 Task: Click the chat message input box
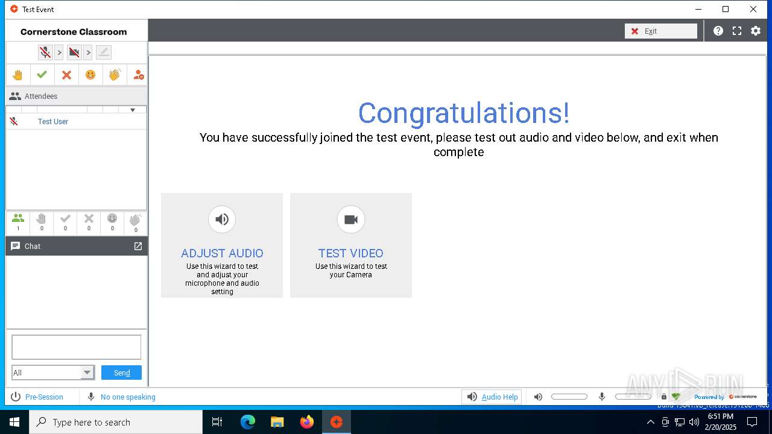click(76, 347)
